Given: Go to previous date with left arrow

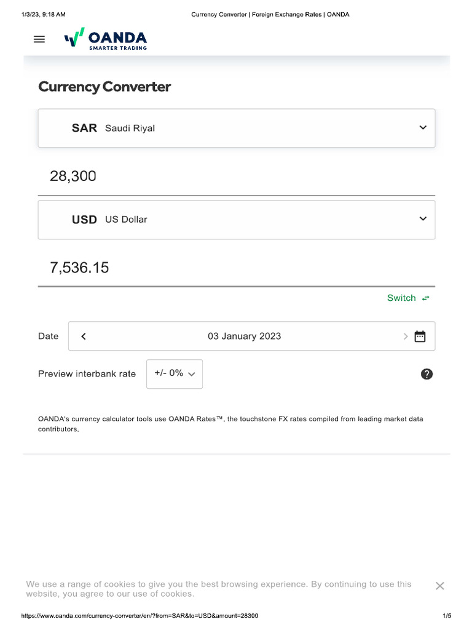Looking at the screenshot, I should (x=84, y=337).
